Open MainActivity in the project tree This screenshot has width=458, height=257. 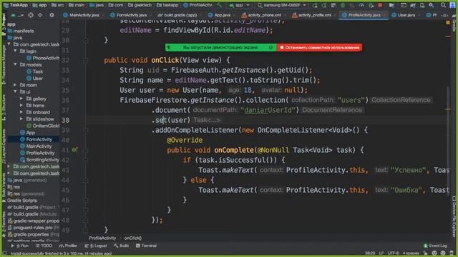tap(36, 146)
